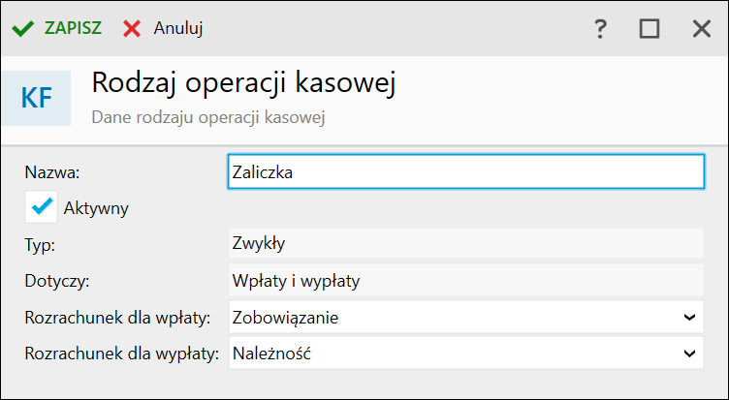Maximize the dialog window
The height and width of the screenshot is (400, 729).
tap(650, 29)
